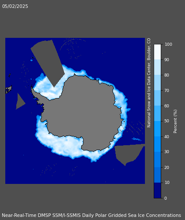Select the dark navy 0-10 percent band
Screen dimensions: 185x220
(157, 191)
